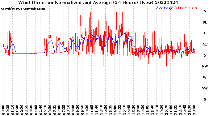213x116 pixels.
Task: Click the 21:35 time axis label
Action: pyautogui.click(x=175, y=110)
